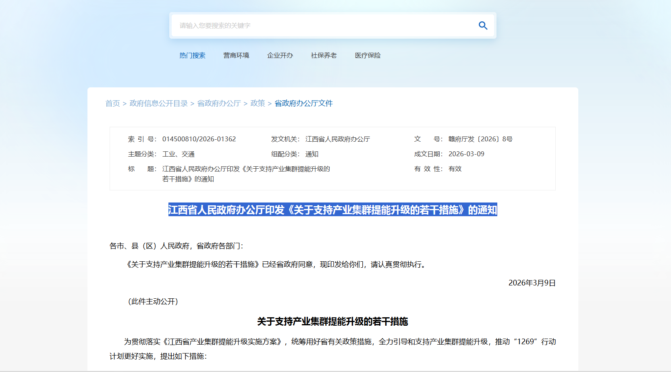The height and width of the screenshot is (372, 671).
Task: Click the subject category value 工业、交通
Action: [179, 154]
